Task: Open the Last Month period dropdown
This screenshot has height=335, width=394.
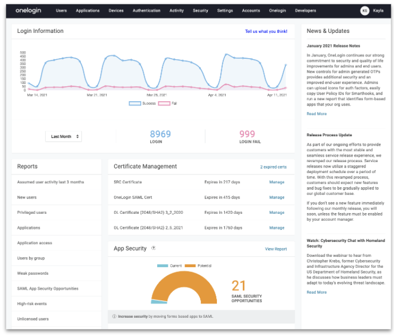Action: pos(63,136)
